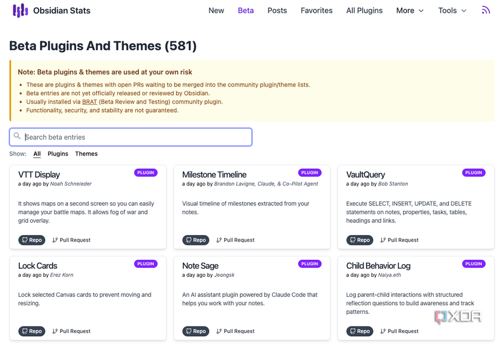Go to the New page
The height and width of the screenshot is (344, 501).
pyautogui.click(x=216, y=10)
